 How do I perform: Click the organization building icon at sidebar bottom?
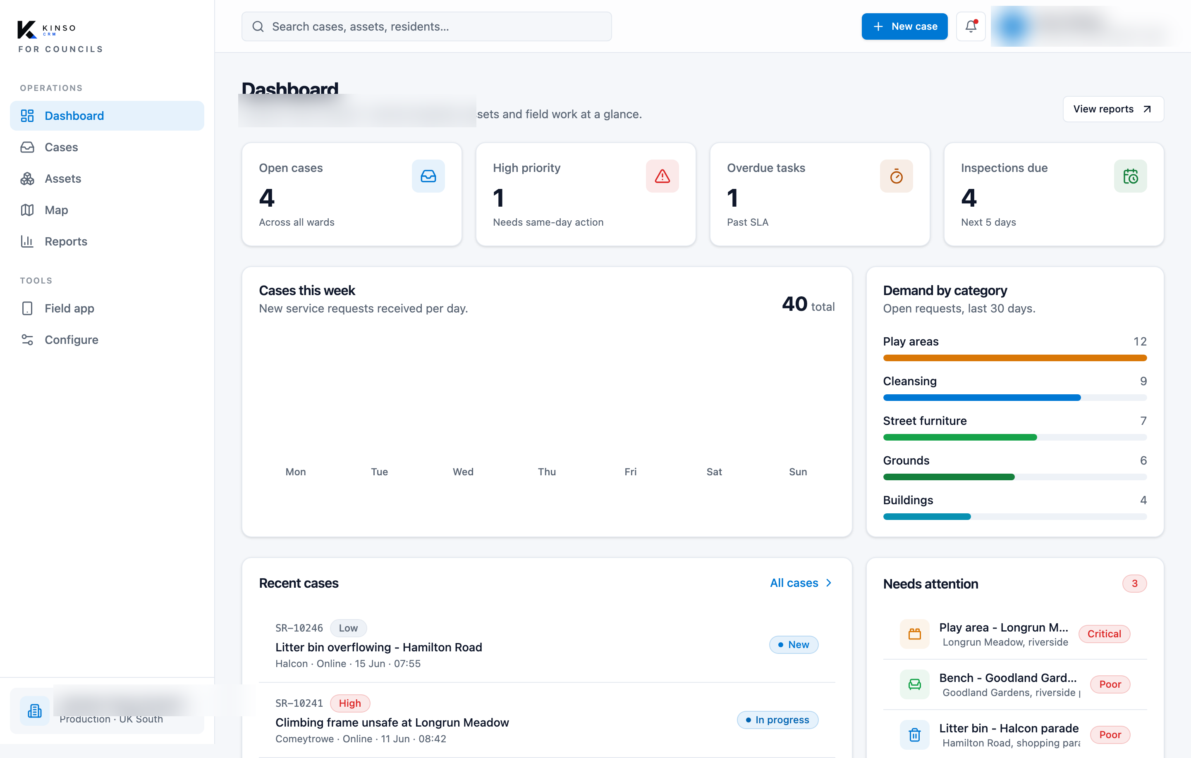tap(35, 710)
